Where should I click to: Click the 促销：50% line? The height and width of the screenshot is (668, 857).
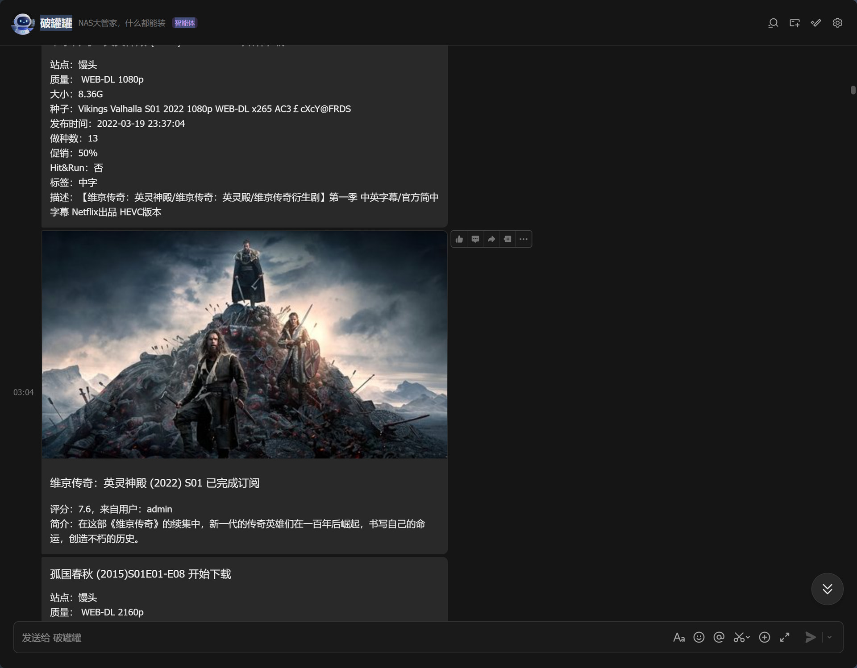(74, 154)
